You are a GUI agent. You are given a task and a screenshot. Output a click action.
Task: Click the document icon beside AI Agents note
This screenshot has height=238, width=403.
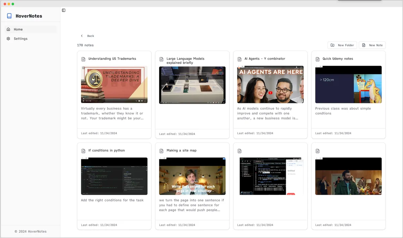pyautogui.click(x=239, y=59)
